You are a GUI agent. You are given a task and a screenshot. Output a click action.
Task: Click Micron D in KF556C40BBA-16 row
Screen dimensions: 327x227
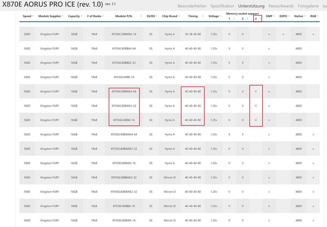170,206
